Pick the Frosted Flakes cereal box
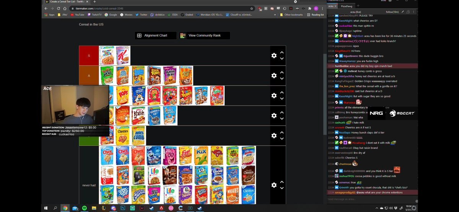This screenshot has width=459, height=212. 138,96
